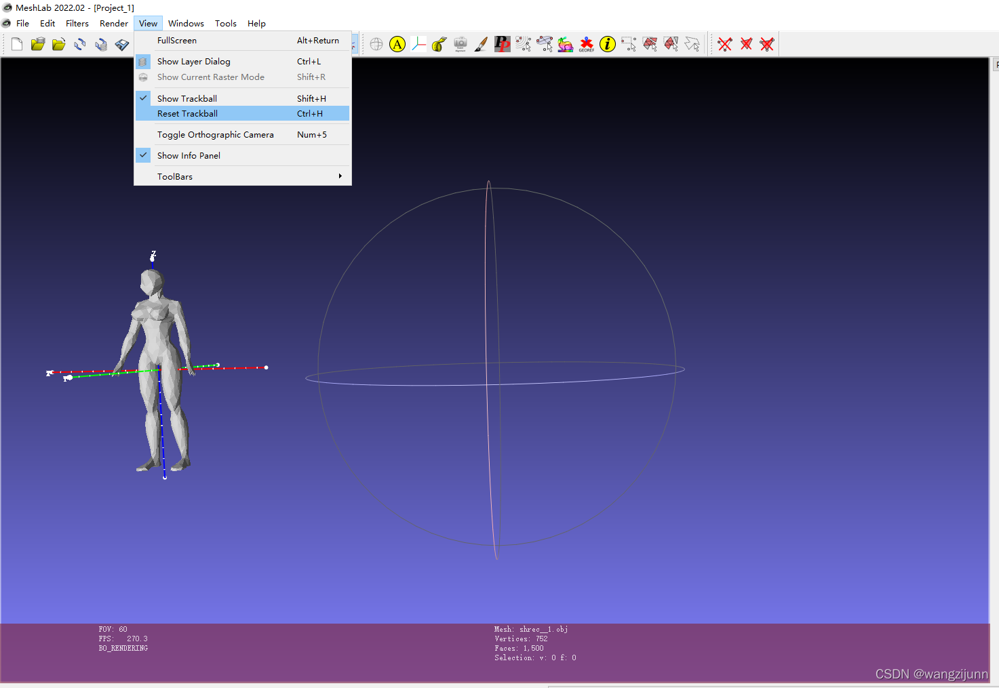999x688 pixels.
Task: Select Reset Trackball in View menu
Action: pos(242,113)
